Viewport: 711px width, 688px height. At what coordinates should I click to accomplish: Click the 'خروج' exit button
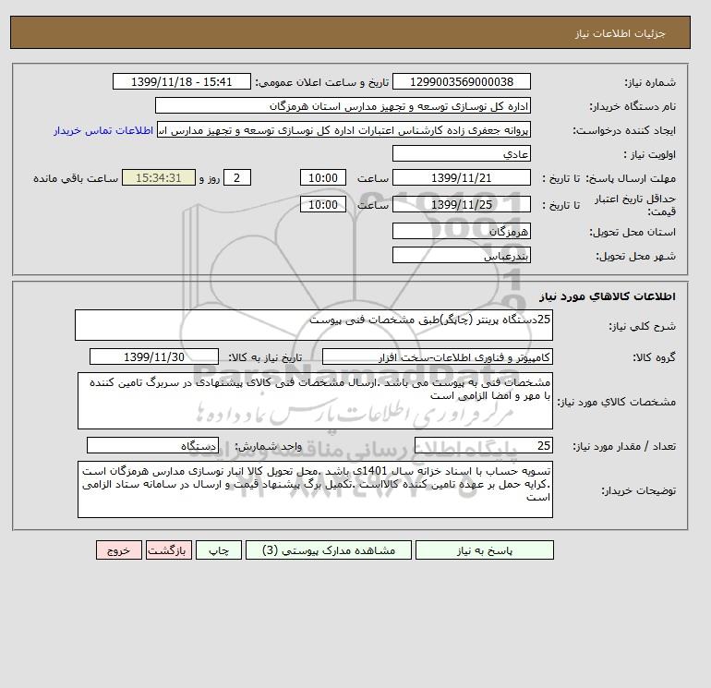pyautogui.click(x=119, y=550)
